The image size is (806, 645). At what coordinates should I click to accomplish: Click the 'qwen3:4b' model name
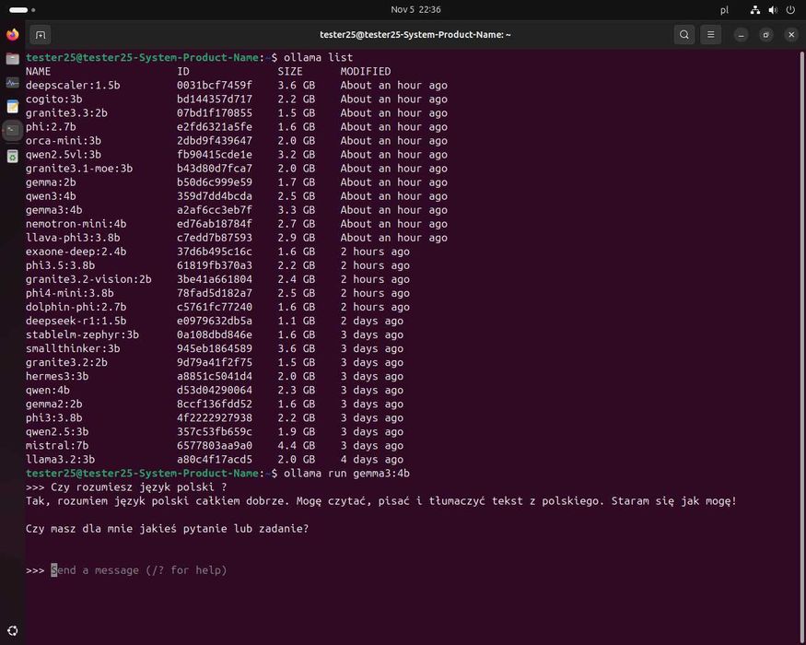pyautogui.click(x=51, y=196)
